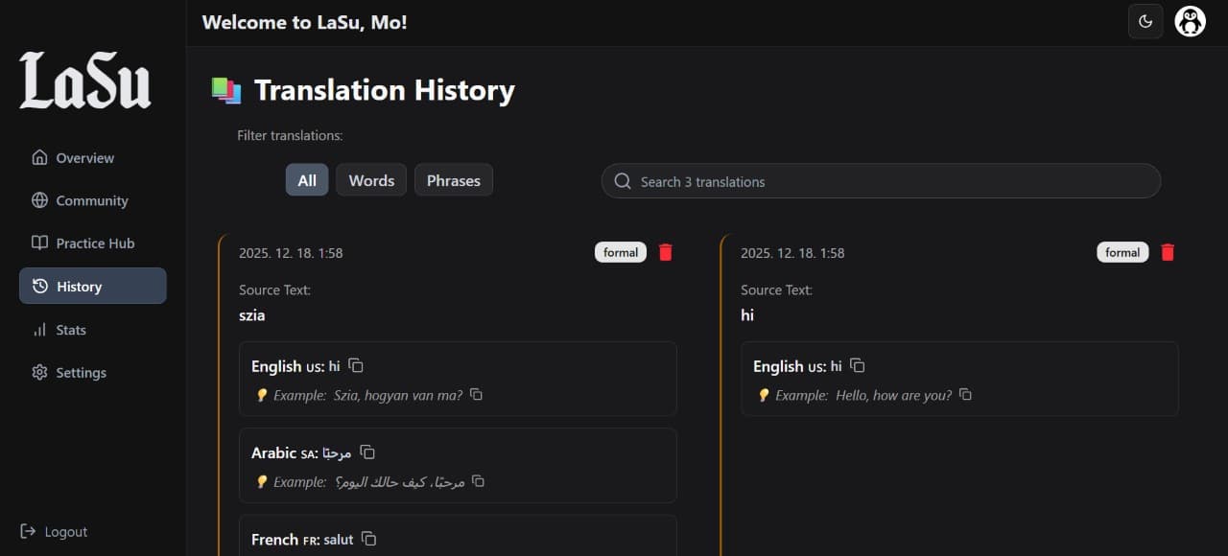Screen dimensions: 1228x556
Task: Copy the Arabic translation of szia
Action: 368,452
